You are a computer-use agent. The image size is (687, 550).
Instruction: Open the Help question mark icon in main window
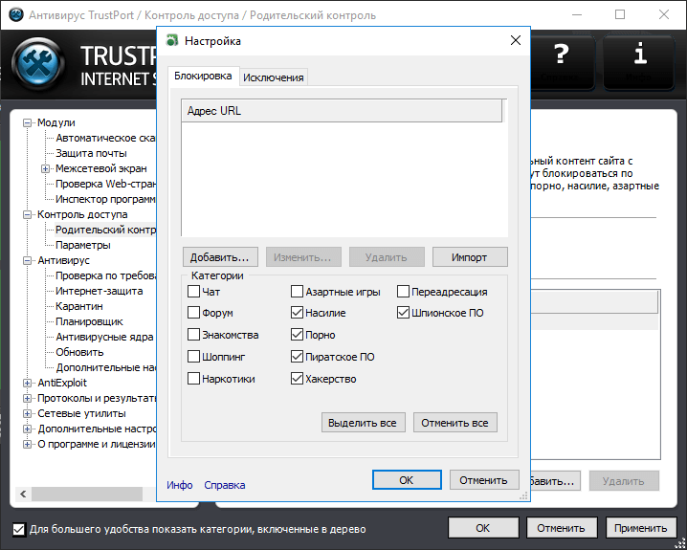pos(562,54)
